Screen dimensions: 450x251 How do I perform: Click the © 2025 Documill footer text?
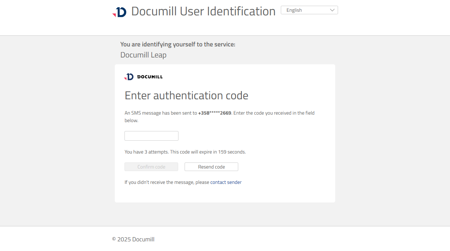coord(133,239)
